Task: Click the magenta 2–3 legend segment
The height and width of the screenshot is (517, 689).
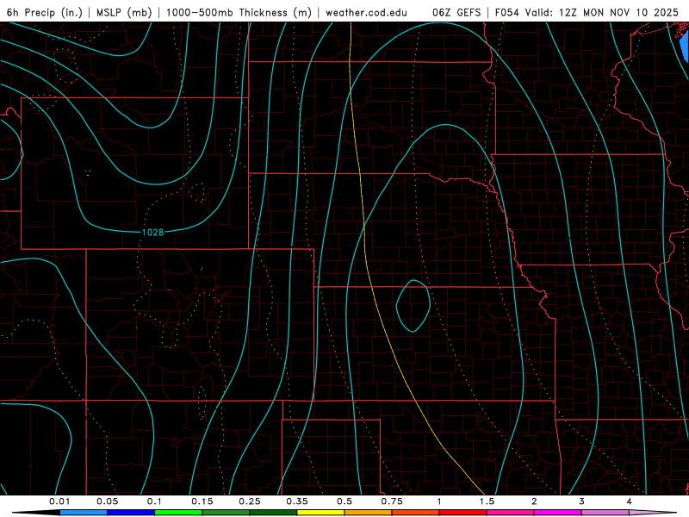Action: (x=558, y=513)
